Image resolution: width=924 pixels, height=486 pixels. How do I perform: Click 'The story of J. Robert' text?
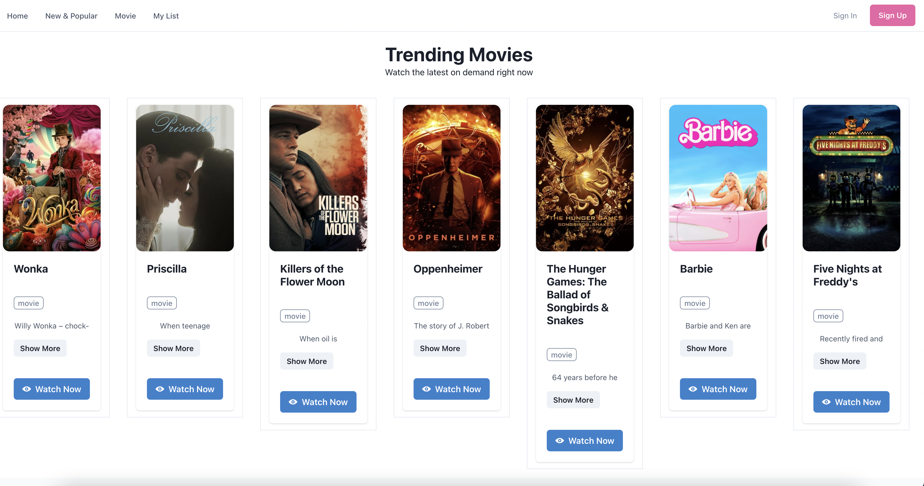click(x=451, y=326)
